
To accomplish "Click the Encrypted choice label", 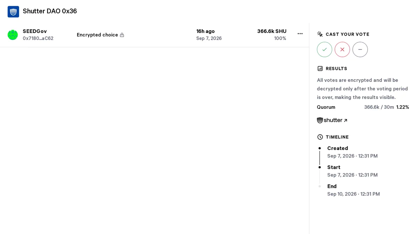I will [x=97, y=35].
